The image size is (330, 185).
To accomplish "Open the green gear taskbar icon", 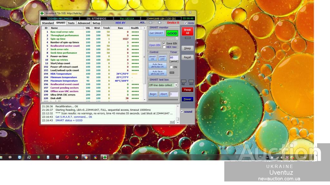I will (39, 157).
